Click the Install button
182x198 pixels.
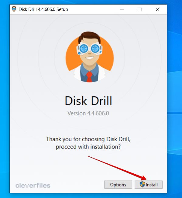tap(149, 185)
